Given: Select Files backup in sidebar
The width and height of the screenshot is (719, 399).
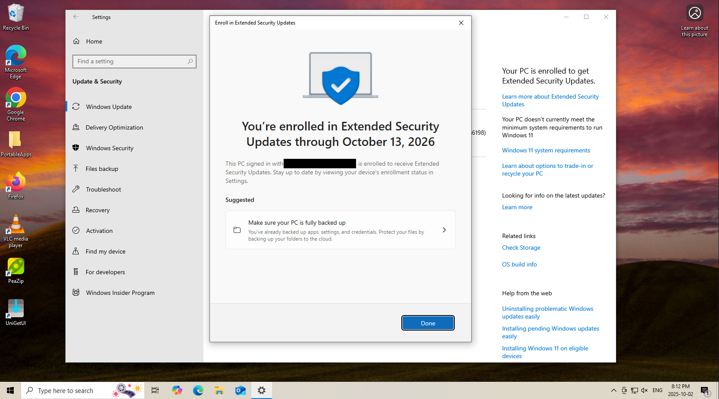Looking at the screenshot, I should 134,169.
